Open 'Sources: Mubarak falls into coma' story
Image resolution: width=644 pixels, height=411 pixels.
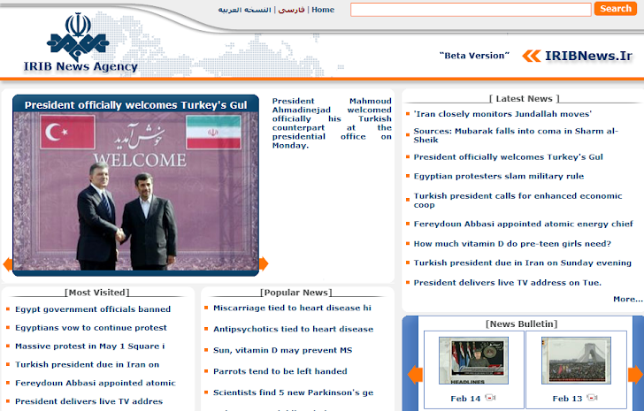[x=516, y=135]
